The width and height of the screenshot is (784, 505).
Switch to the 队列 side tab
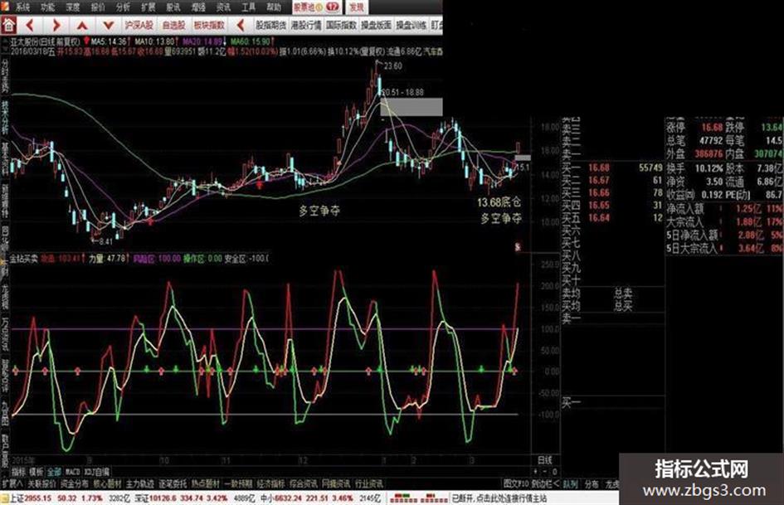(x=571, y=484)
